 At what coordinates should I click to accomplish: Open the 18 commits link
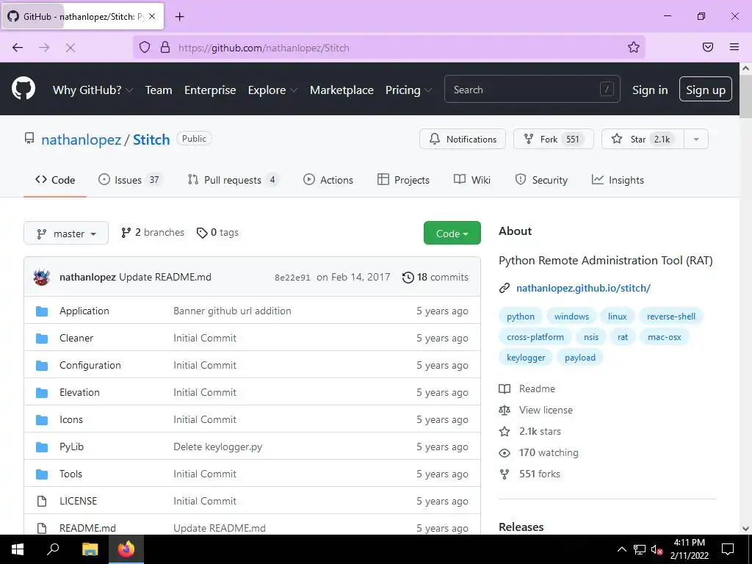click(x=435, y=277)
